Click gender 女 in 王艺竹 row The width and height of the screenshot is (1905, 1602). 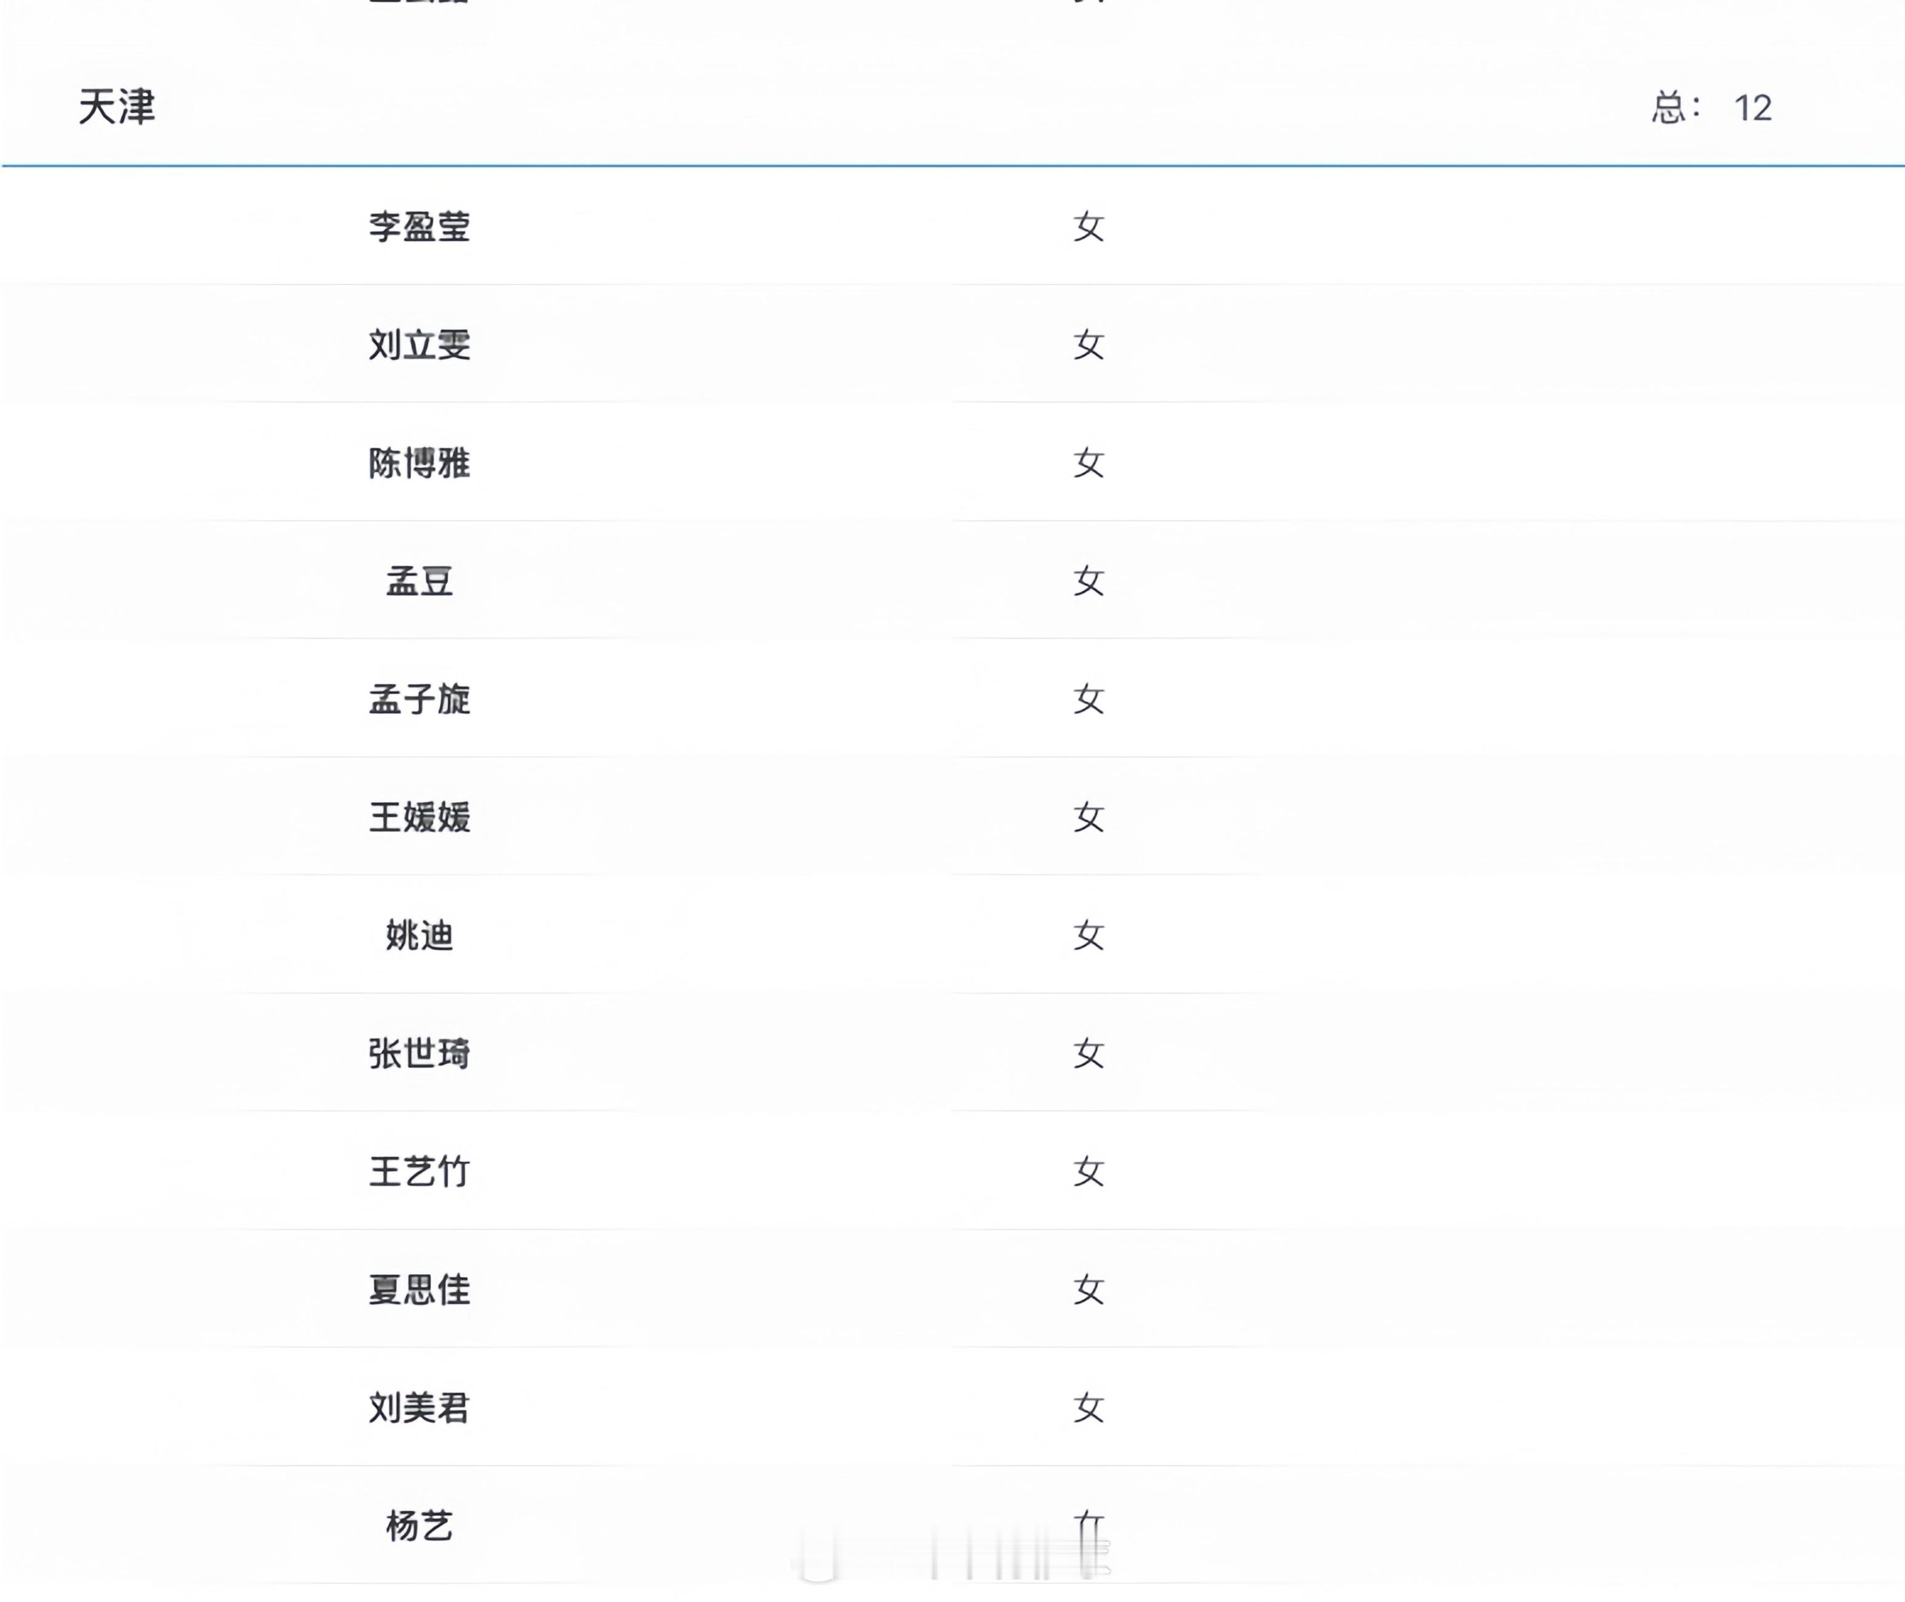pyautogui.click(x=1088, y=1171)
